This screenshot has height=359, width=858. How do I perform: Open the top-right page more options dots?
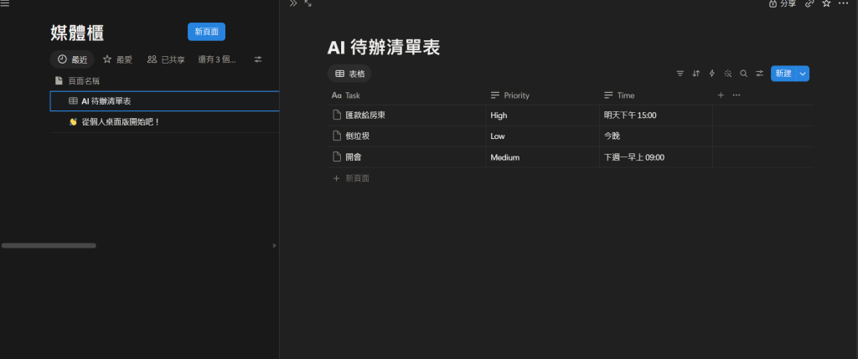point(843,3)
